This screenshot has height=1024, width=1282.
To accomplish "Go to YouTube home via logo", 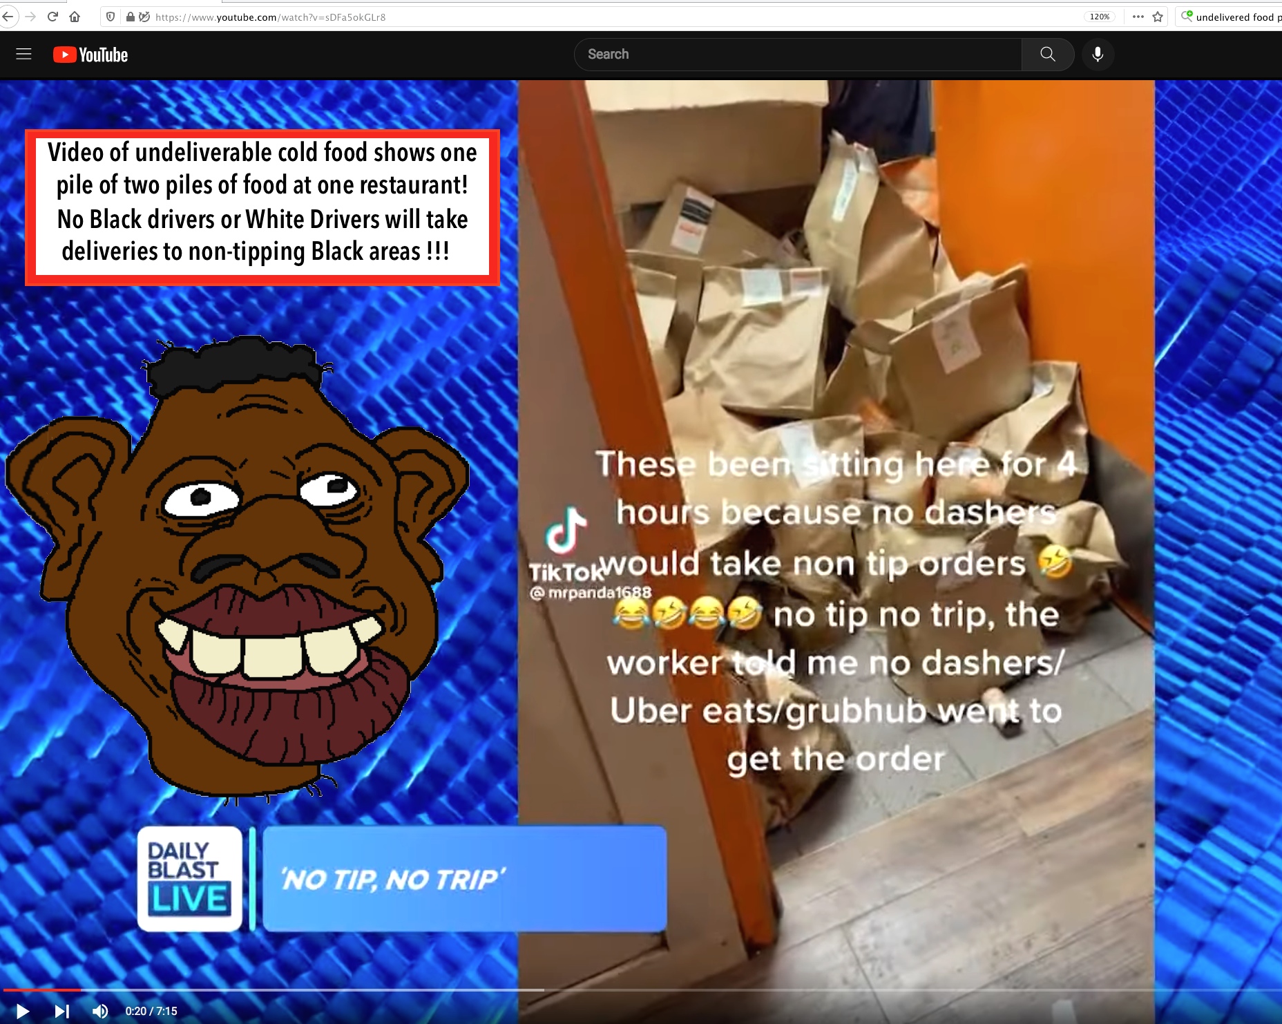I will [90, 55].
